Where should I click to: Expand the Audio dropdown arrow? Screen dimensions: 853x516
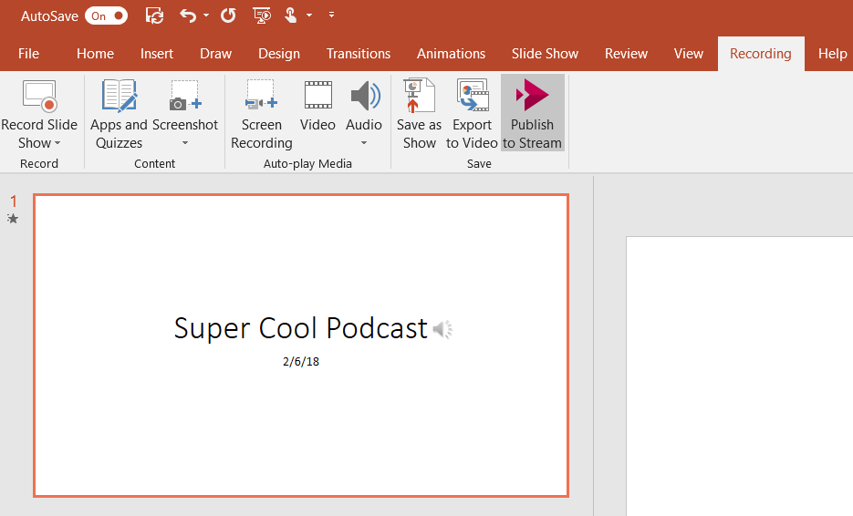(364, 143)
